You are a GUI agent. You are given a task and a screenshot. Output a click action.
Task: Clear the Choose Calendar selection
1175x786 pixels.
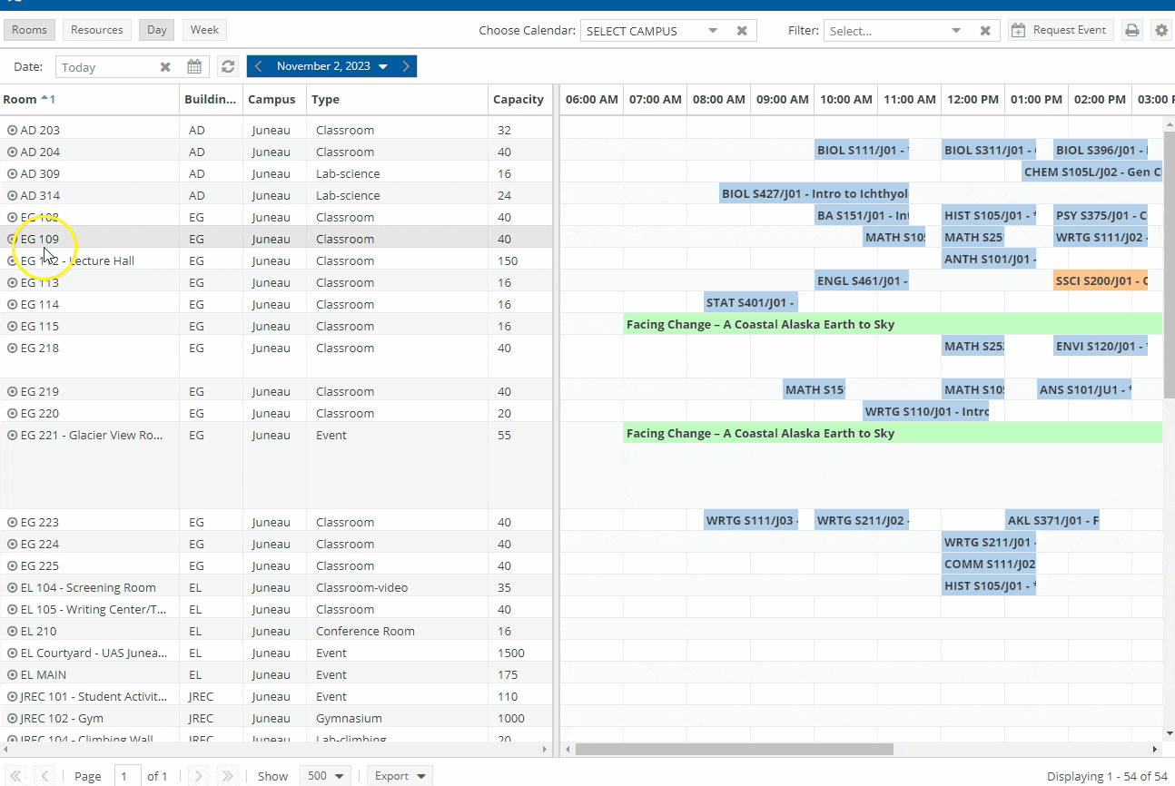(742, 31)
